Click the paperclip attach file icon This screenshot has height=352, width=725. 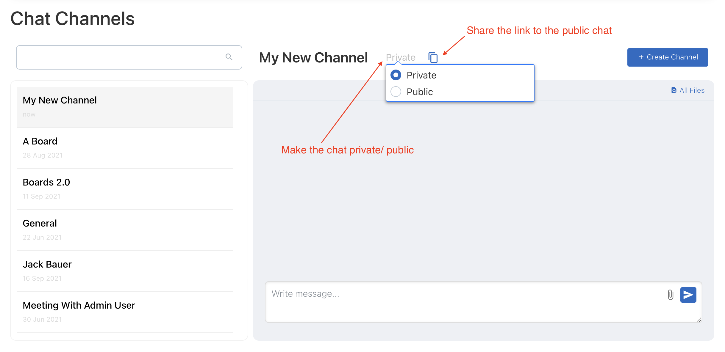[x=670, y=295]
